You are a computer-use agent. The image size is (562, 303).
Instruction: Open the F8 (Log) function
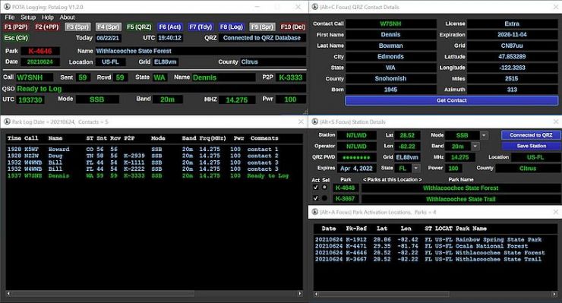[x=232, y=27]
